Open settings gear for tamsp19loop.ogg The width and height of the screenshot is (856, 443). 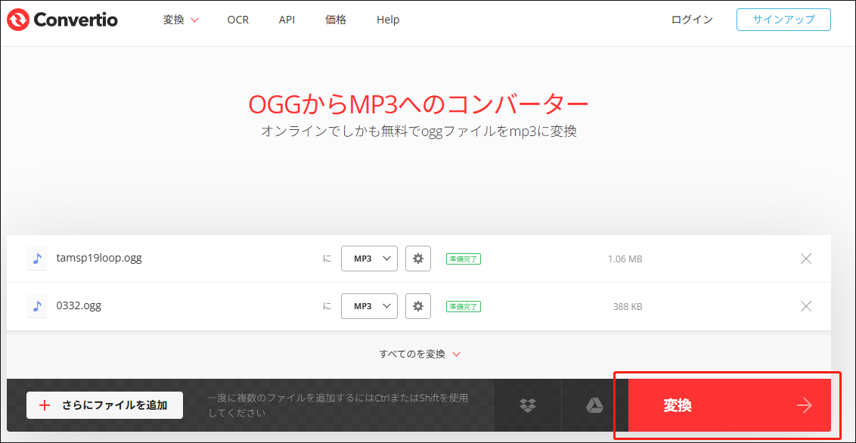(x=418, y=259)
